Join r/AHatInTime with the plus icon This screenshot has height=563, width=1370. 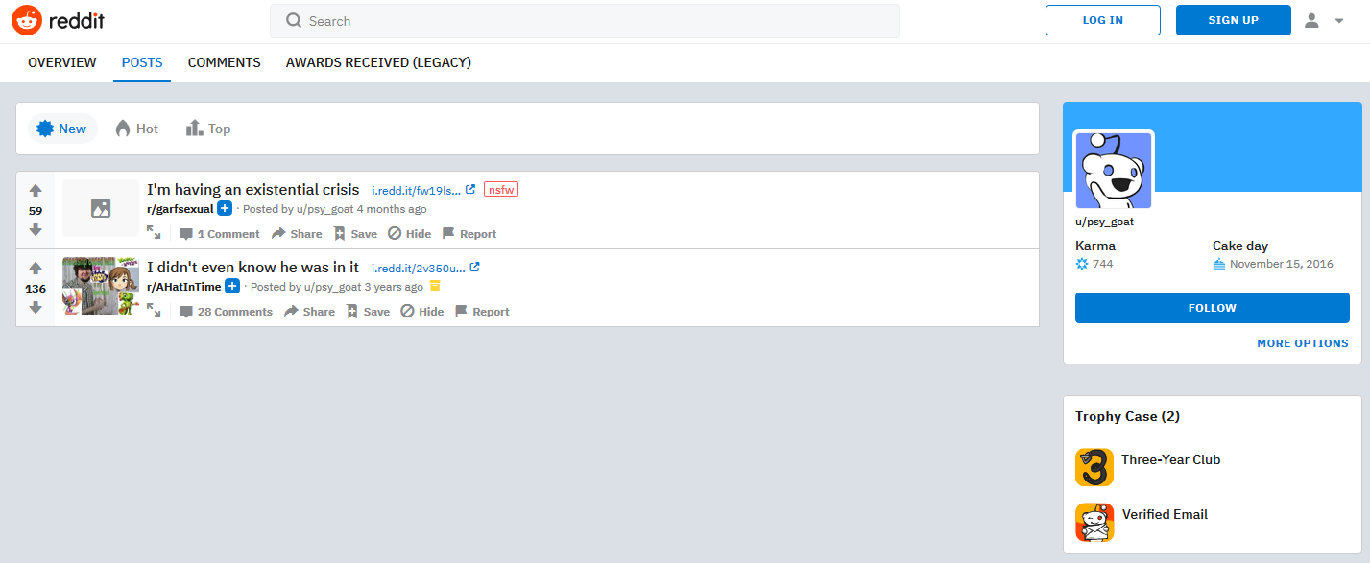click(232, 287)
